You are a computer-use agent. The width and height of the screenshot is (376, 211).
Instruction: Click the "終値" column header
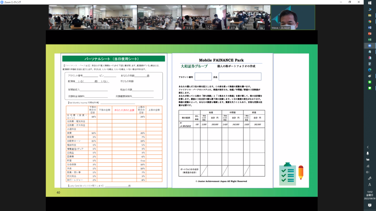tap(254, 112)
